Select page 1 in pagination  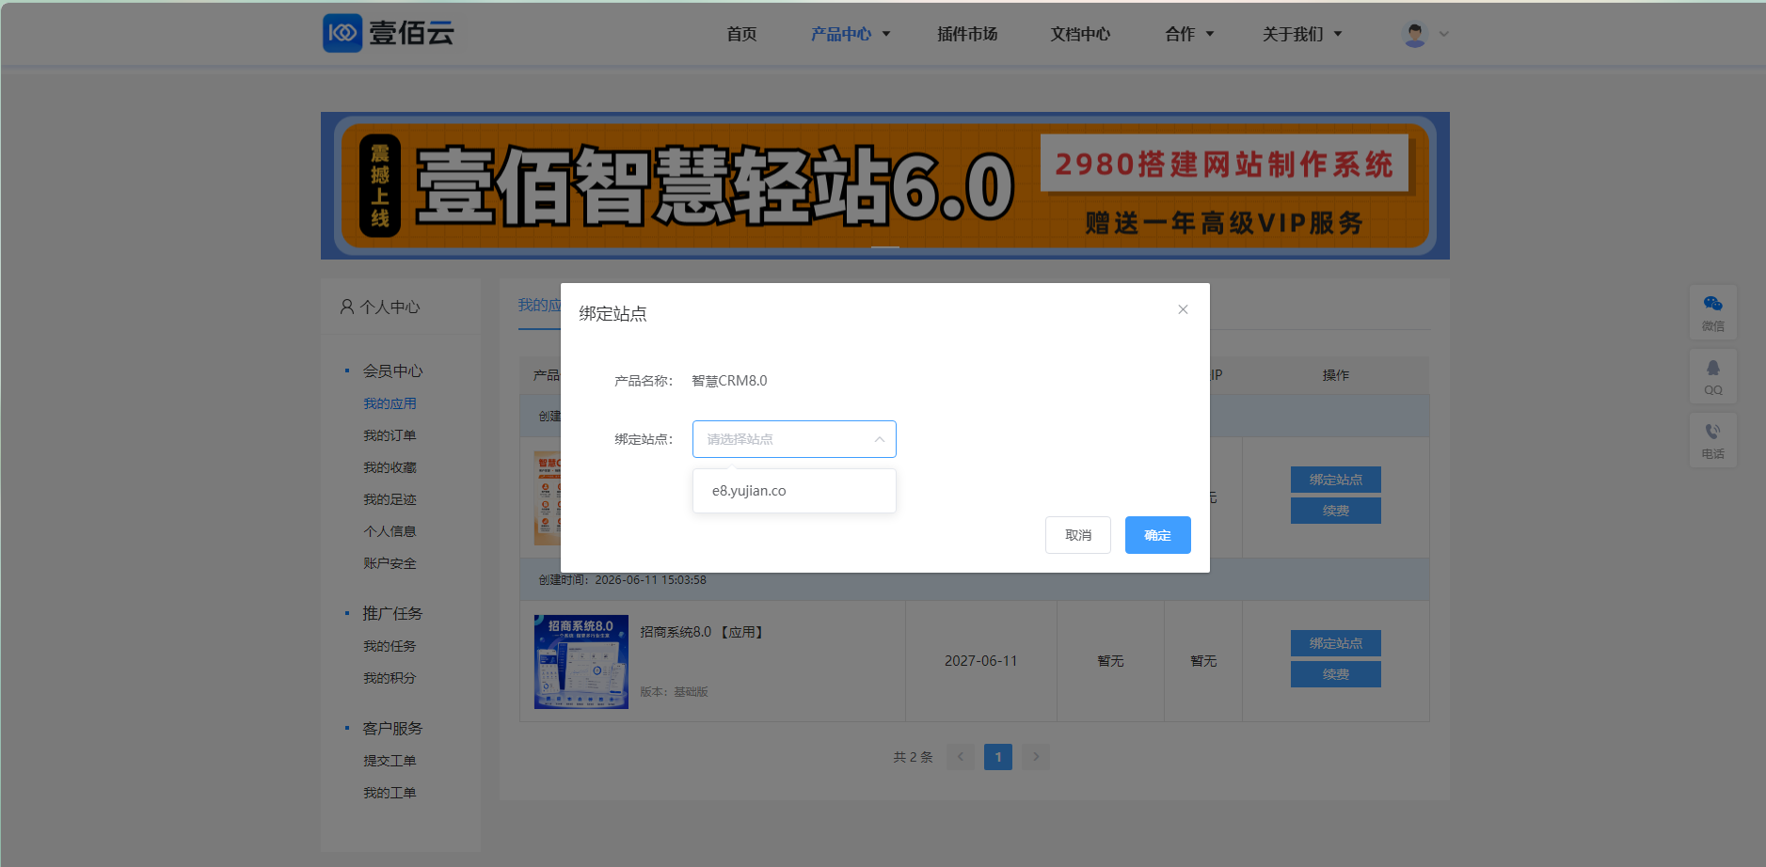click(x=998, y=757)
